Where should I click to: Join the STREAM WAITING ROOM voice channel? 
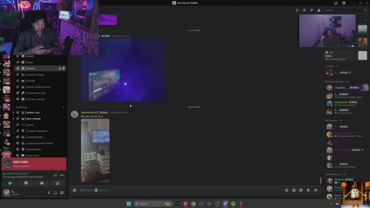pyautogui.click(x=40, y=143)
